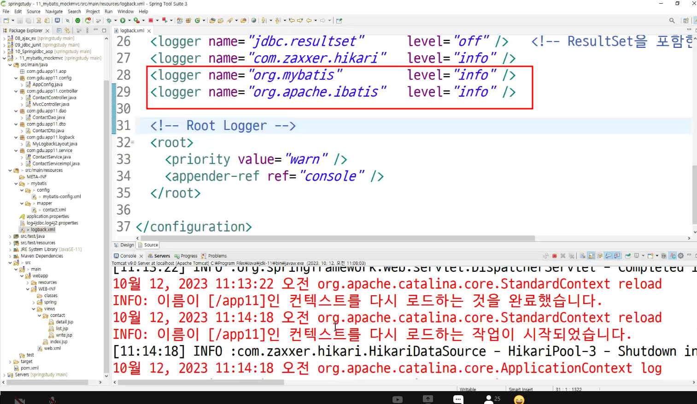Click the Search magnifier icon at top right
The width and height of the screenshot is (697, 404).
point(672,20)
